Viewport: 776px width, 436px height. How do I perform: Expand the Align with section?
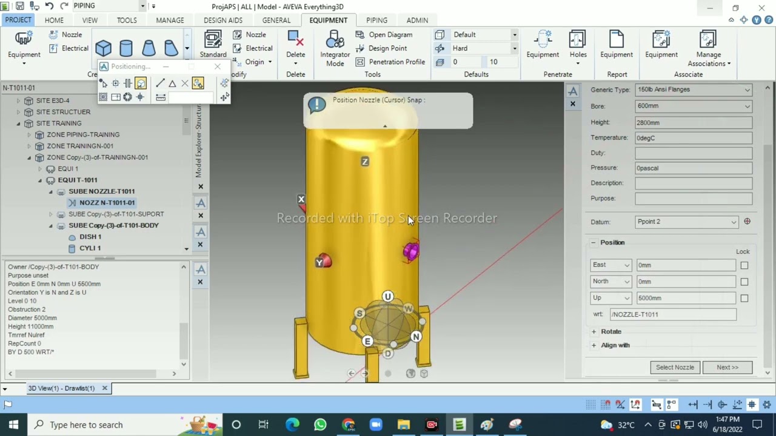click(594, 345)
